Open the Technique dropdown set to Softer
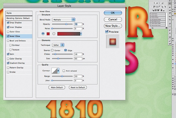Screen dimensions: 176x118 pyautogui.click(x=58, y=45)
